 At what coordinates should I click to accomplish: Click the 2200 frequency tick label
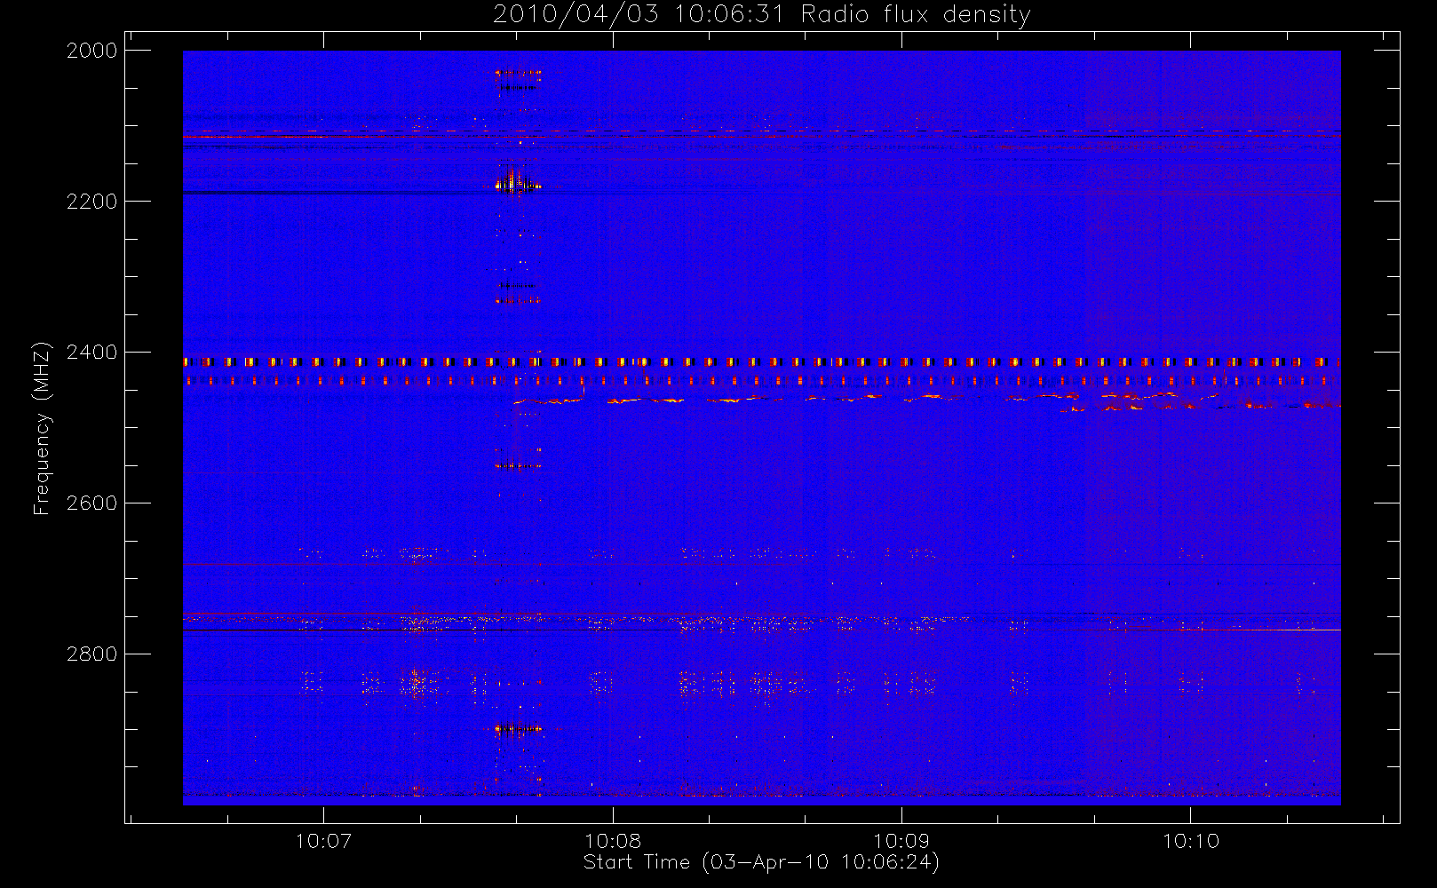tap(92, 202)
